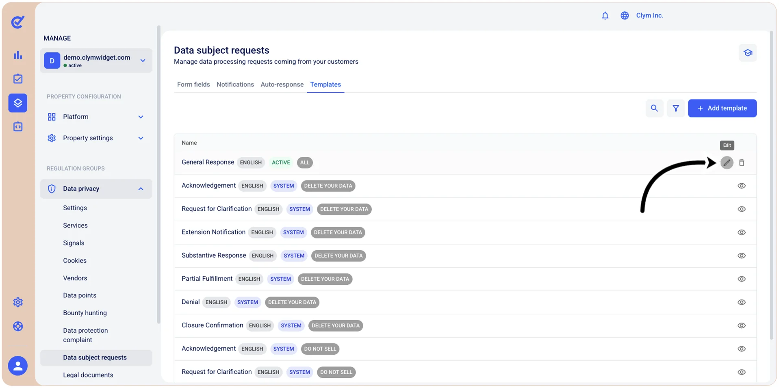Click the graduation cap help icon
The height and width of the screenshot is (388, 779).
(748, 53)
